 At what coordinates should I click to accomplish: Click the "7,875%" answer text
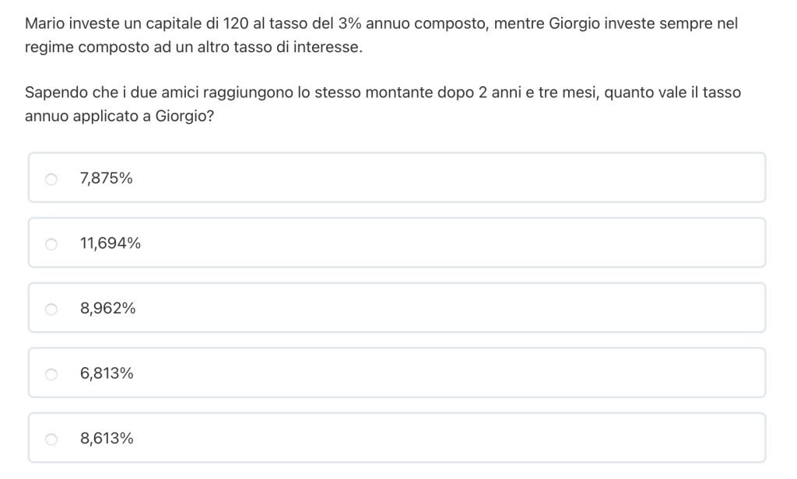pyautogui.click(x=106, y=179)
